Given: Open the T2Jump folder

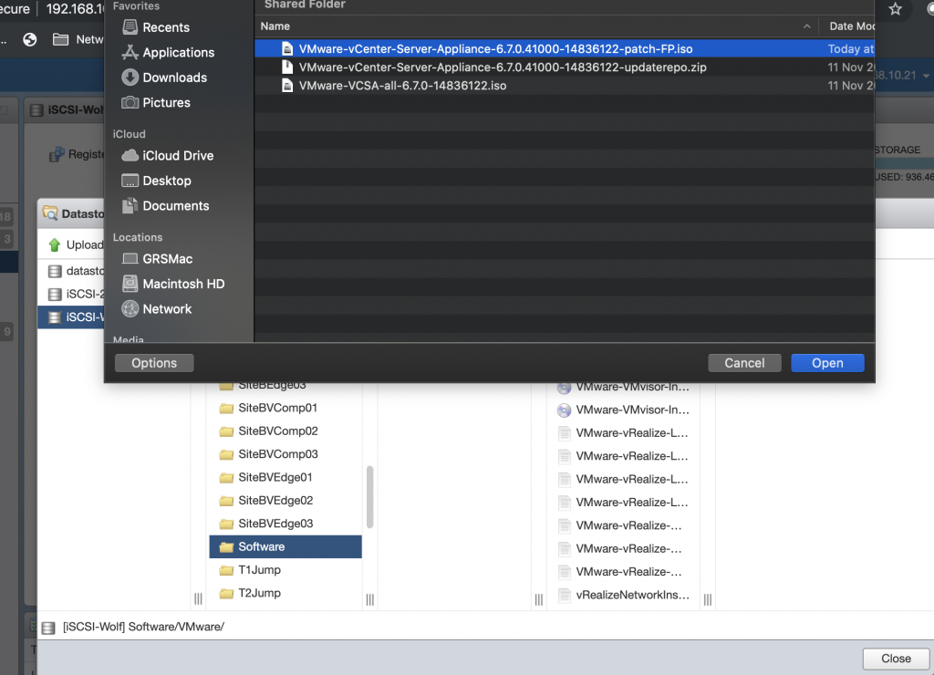Looking at the screenshot, I should coord(285,594).
